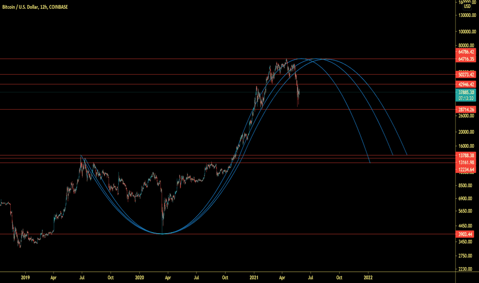This screenshot has width=479, height=283.
Task: Select the red horizontal line at 3903.44
Action: (228, 234)
